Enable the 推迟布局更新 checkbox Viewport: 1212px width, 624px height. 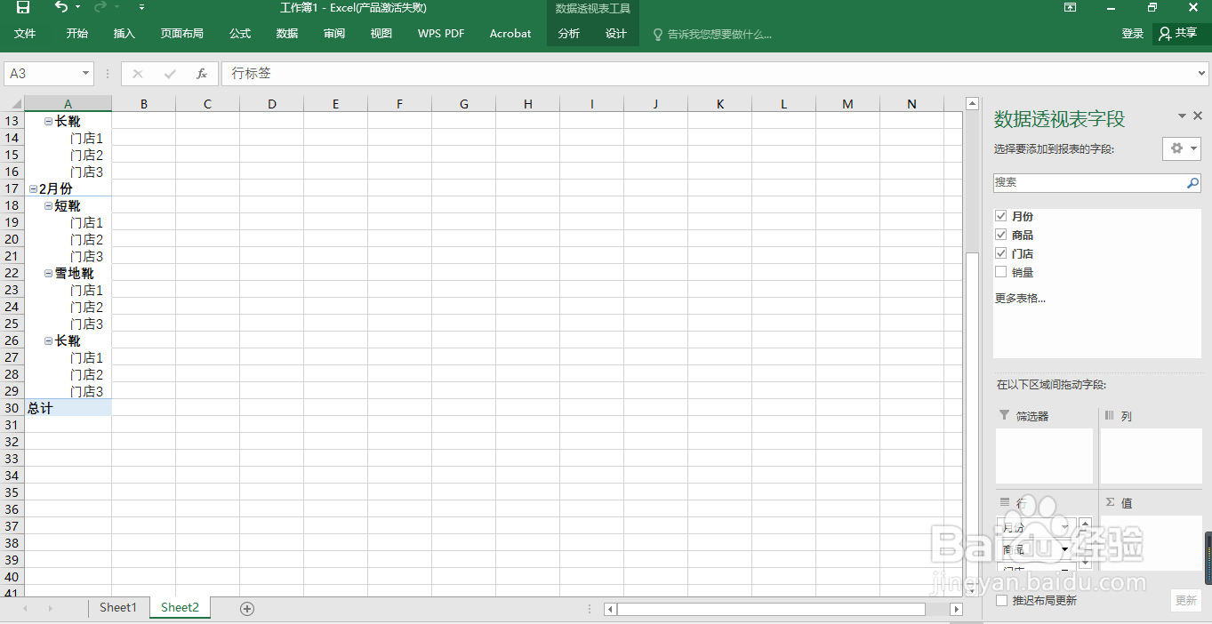click(x=1002, y=601)
